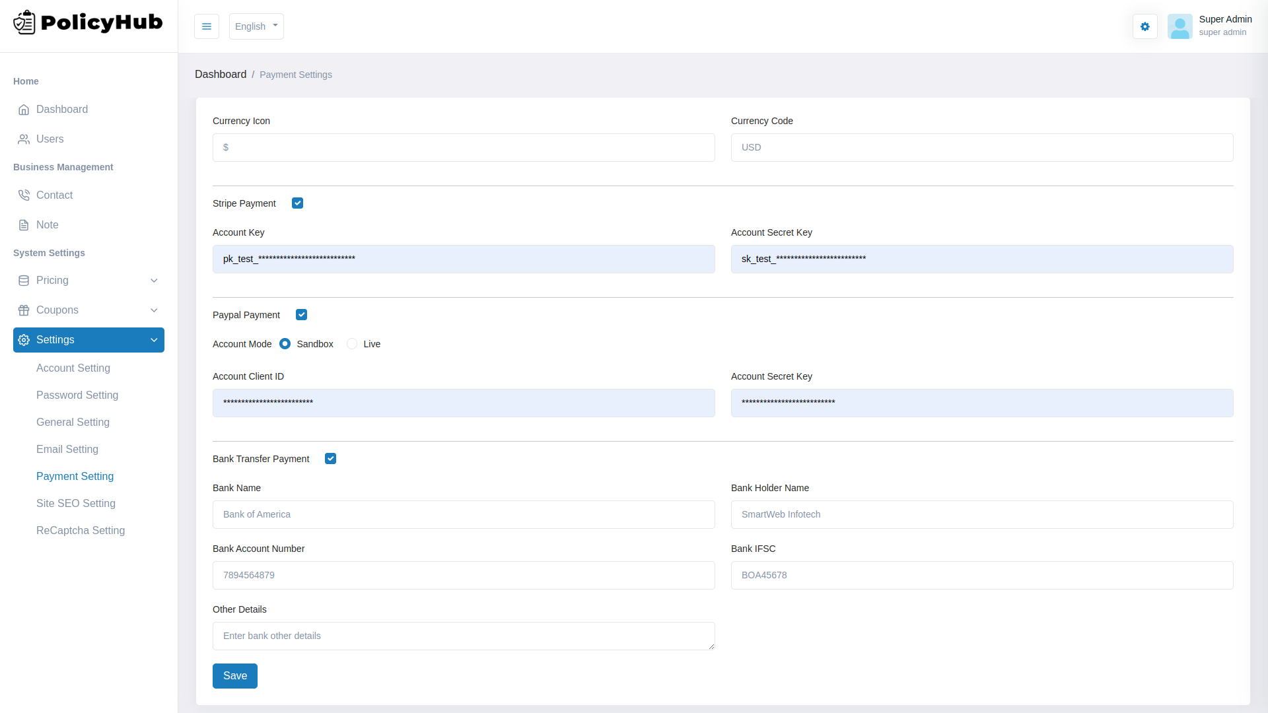Click the Note document icon in sidebar
The width and height of the screenshot is (1268, 713).
pyautogui.click(x=24, y=224)
